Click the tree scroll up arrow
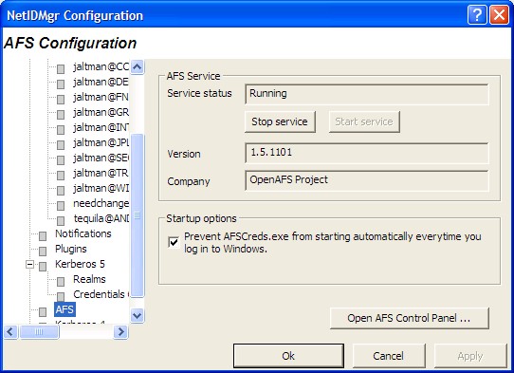 point(137,67)
